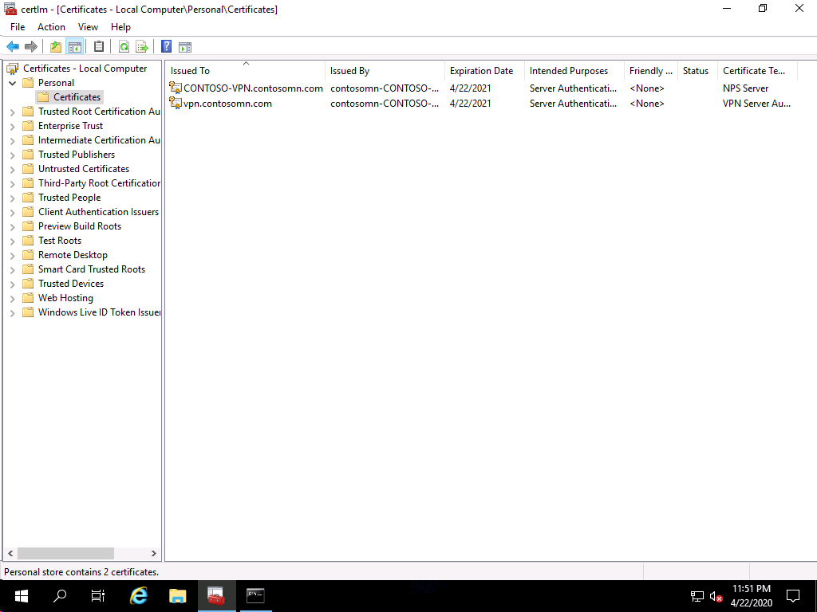This screenshot has height=612, width=817.
Task: Open the Action menu
Action: pos(51,27)
